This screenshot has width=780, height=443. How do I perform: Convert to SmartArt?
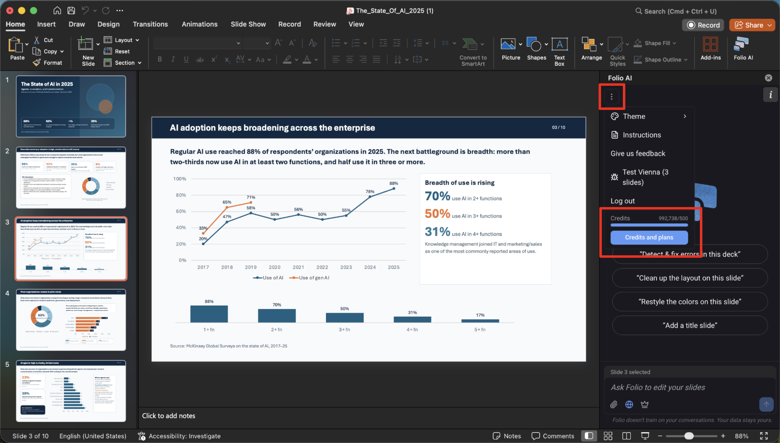pyautogui.click(x=473, y=52)
